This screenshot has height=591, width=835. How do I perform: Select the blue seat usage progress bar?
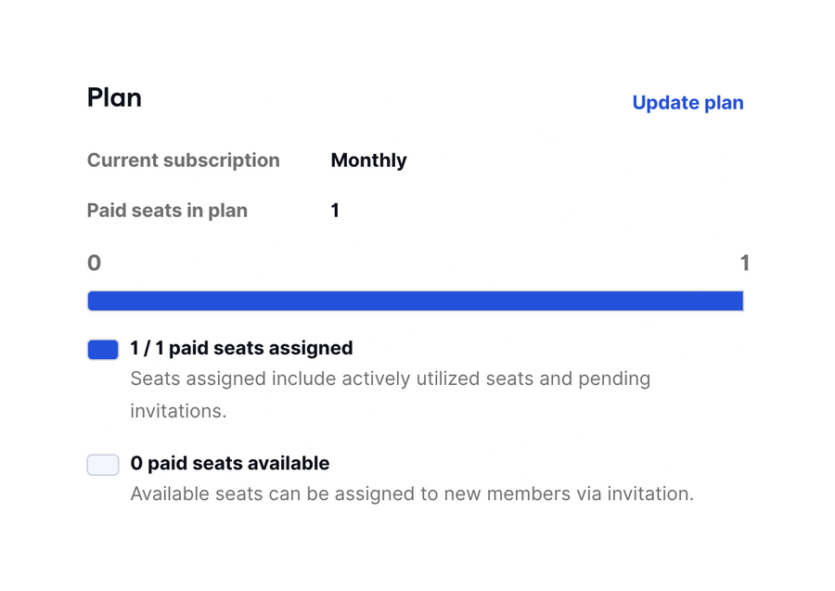click(416, 300)
